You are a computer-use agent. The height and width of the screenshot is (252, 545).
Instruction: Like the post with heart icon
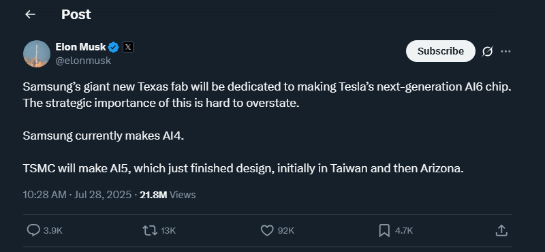[x=267, y=230]
